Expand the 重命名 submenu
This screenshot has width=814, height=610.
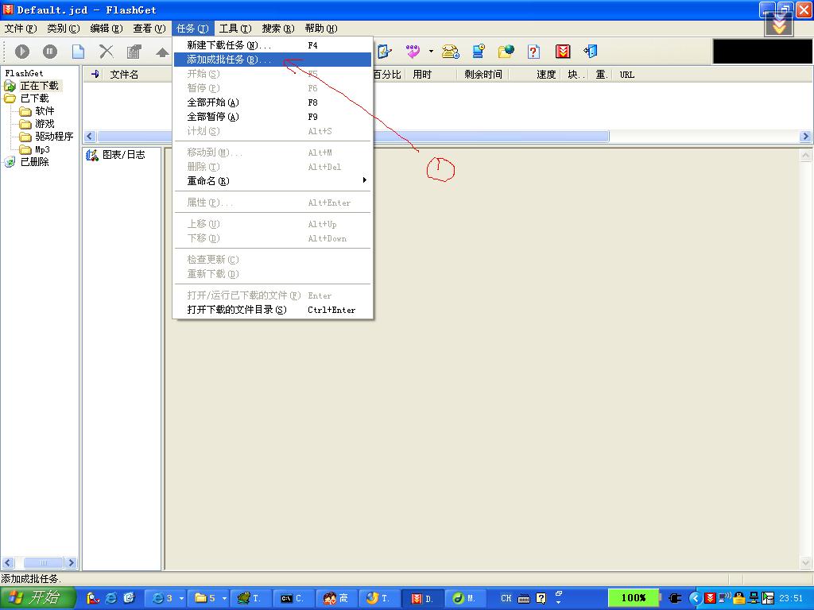pos(208,181)
